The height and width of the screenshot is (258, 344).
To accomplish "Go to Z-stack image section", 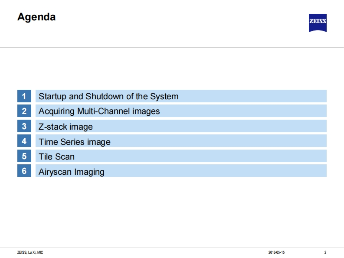I will point(66,127).
